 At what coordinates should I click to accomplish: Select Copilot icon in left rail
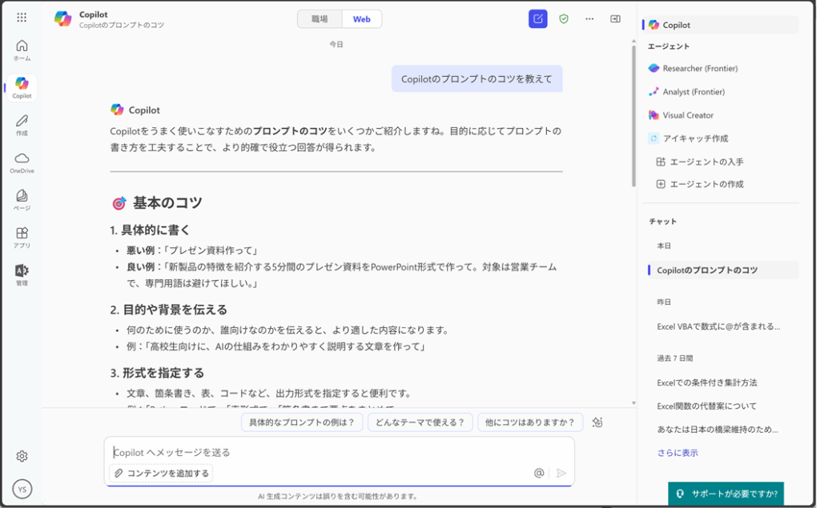click(x=22, y=87)
